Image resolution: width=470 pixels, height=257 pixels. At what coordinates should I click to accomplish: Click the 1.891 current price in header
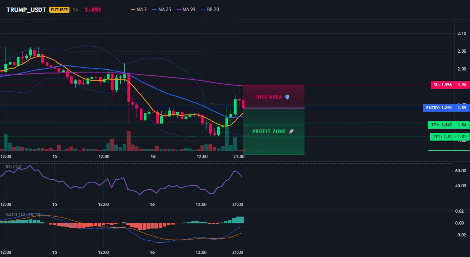[x=93, y=10]
